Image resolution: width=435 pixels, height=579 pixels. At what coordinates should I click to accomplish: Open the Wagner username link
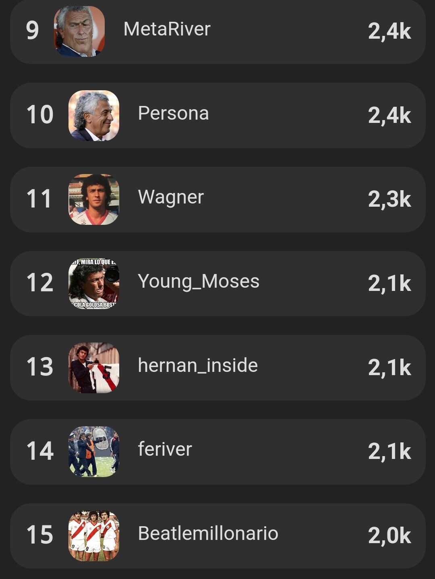(x=171, y=198)
